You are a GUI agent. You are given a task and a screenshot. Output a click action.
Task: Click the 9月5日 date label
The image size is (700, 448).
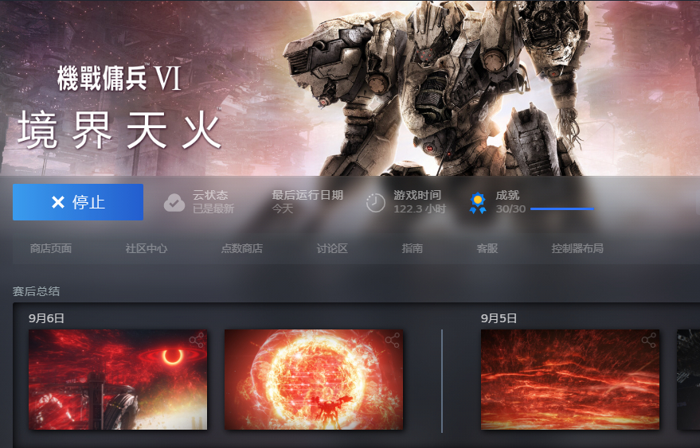(499, 318)
